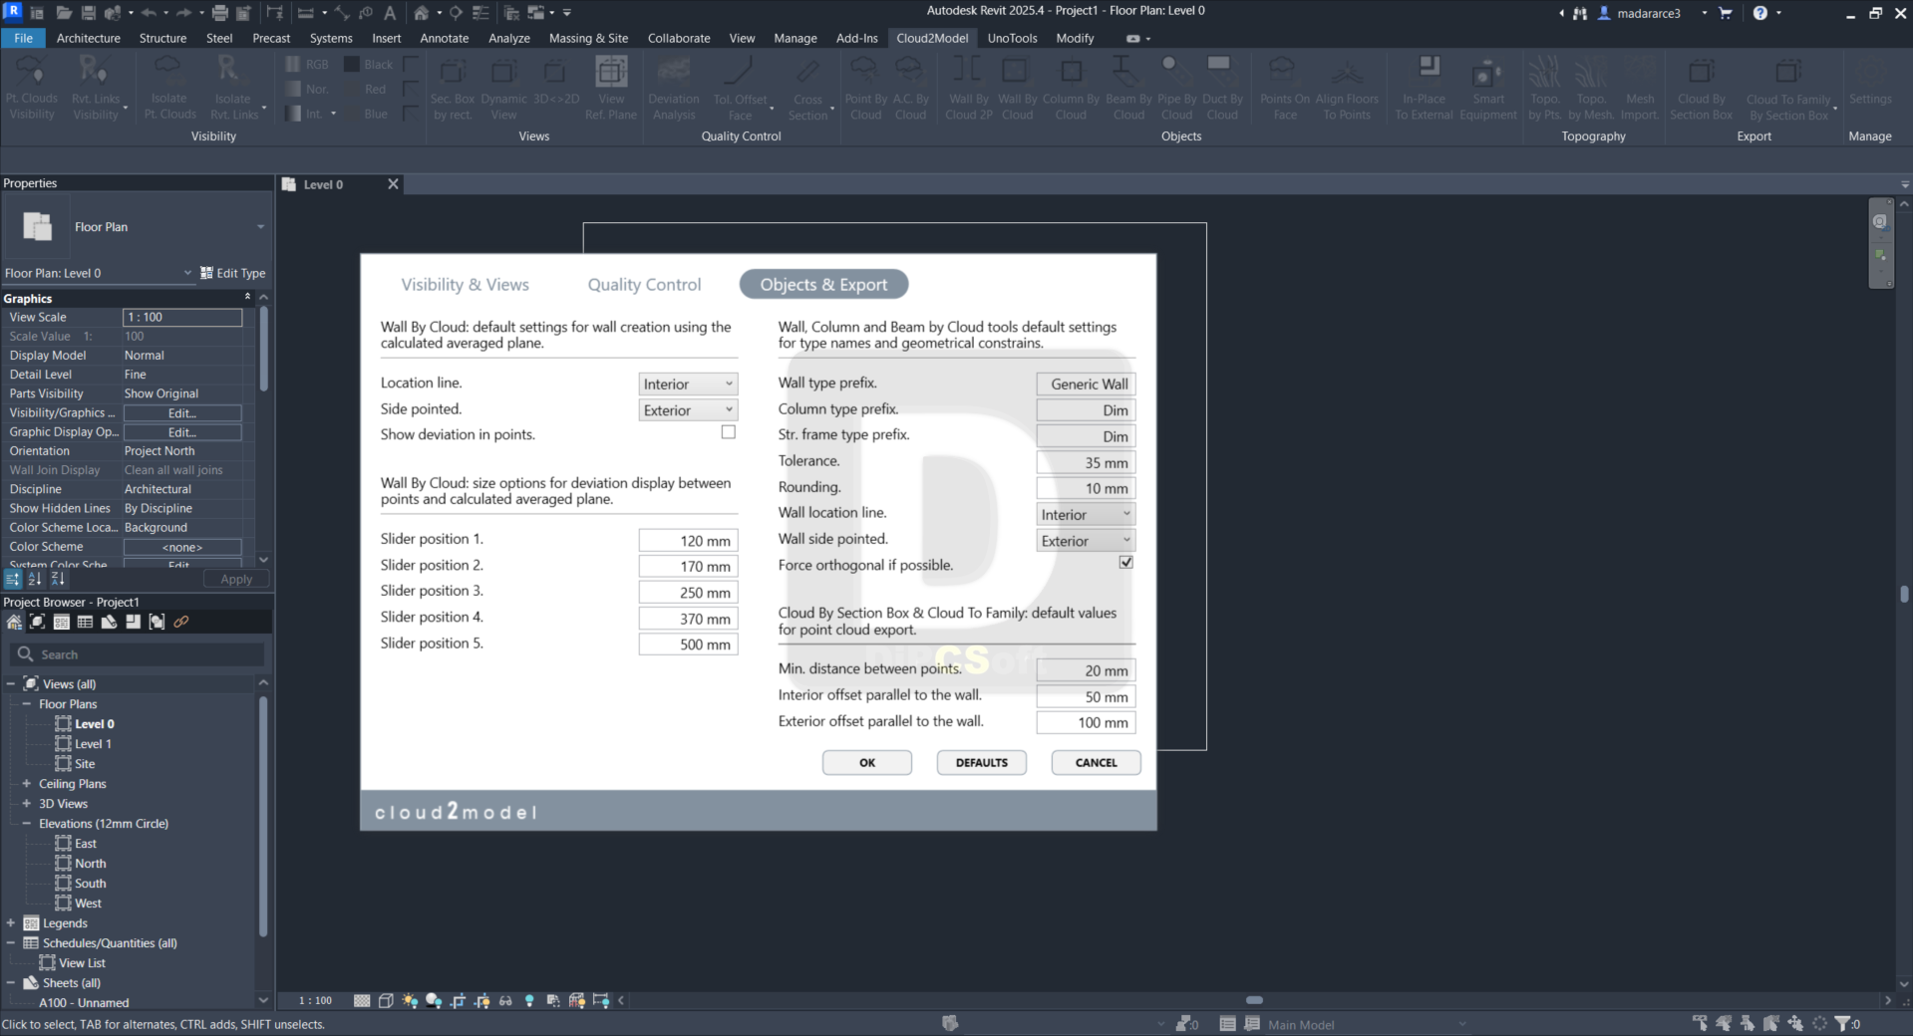
Task: Click the Wall By Cloud ribbon tool
Action: click(1017, 89)
